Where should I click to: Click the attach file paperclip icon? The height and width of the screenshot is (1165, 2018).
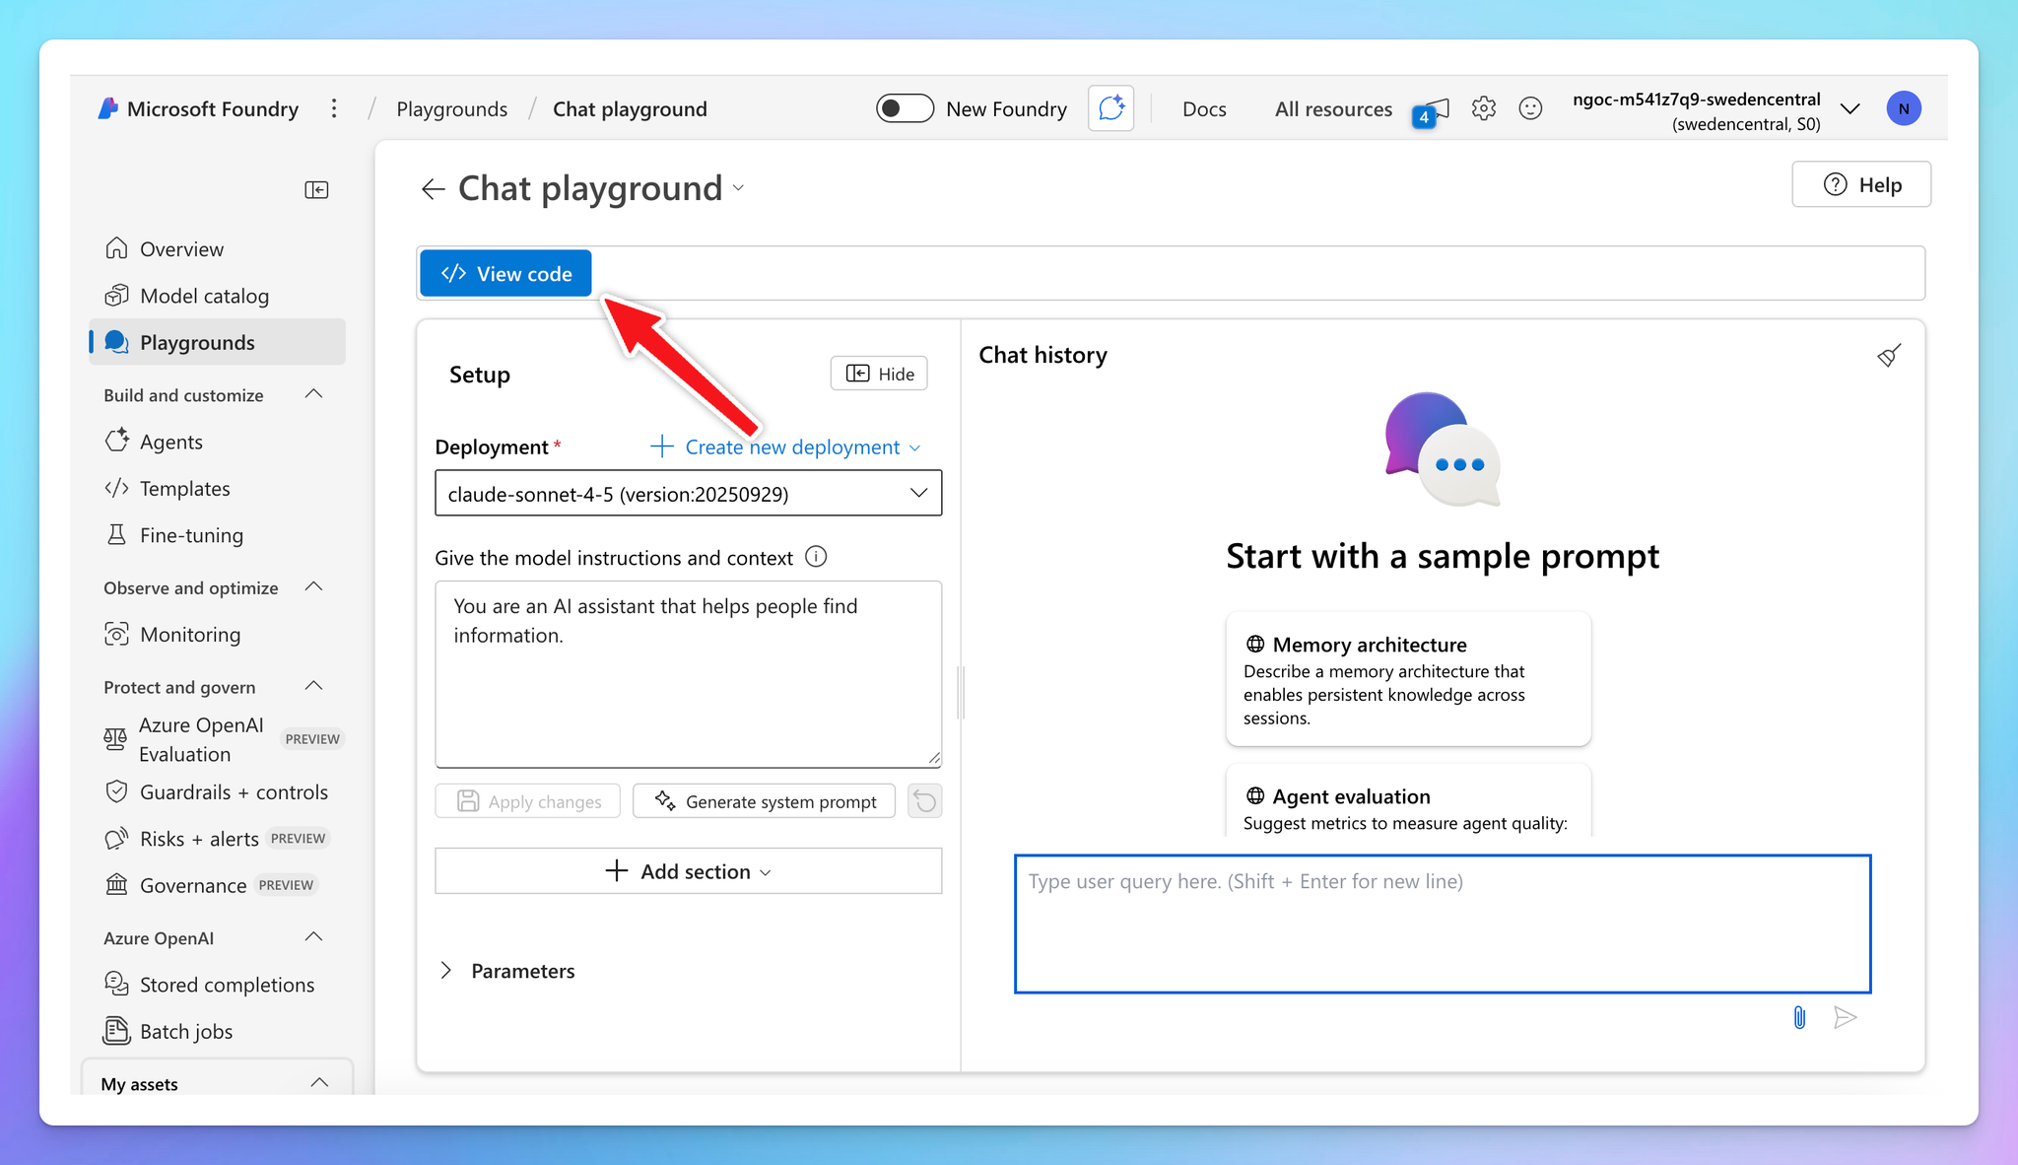click(1799, 1017)
